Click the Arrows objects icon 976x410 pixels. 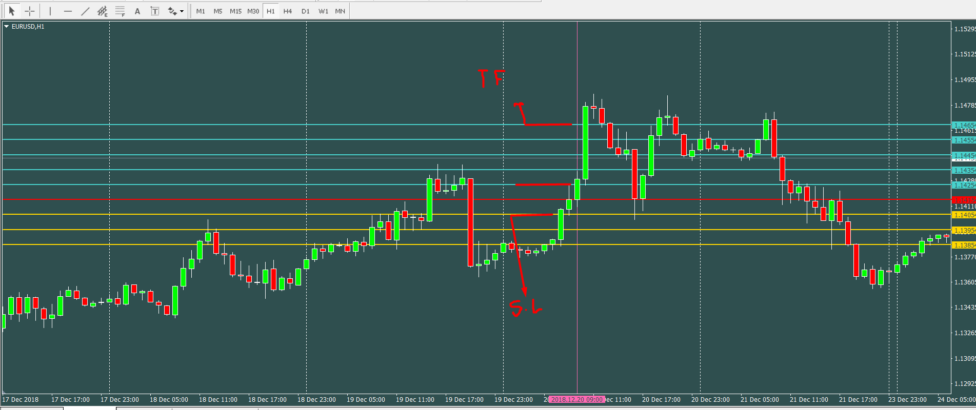pos(172,11)
